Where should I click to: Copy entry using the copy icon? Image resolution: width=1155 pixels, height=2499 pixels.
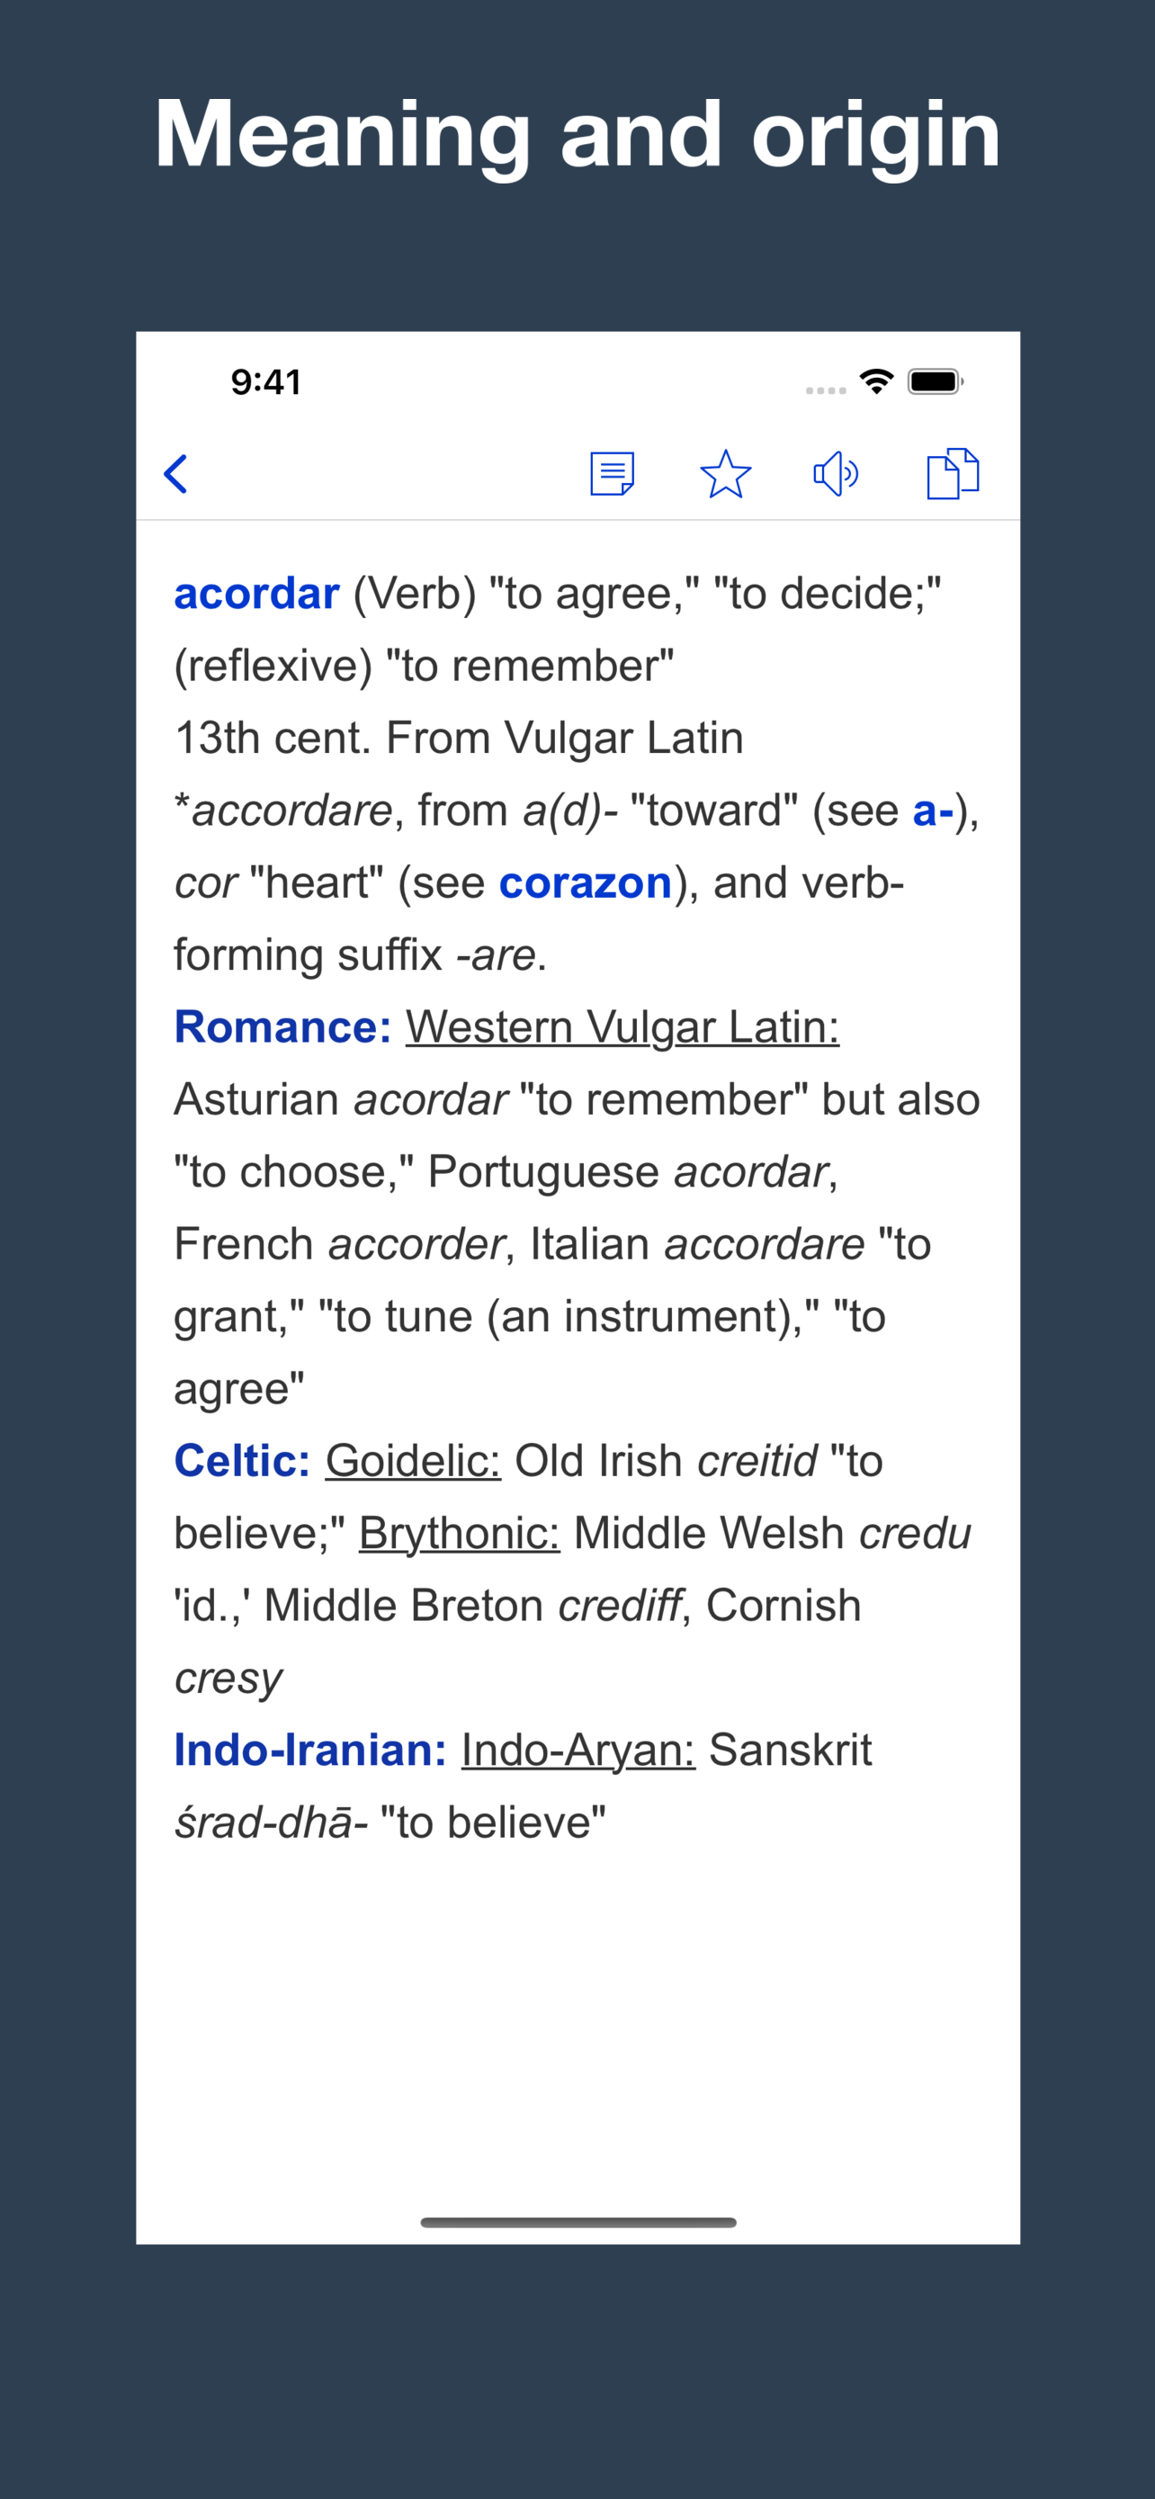click(x=953, y=474)
